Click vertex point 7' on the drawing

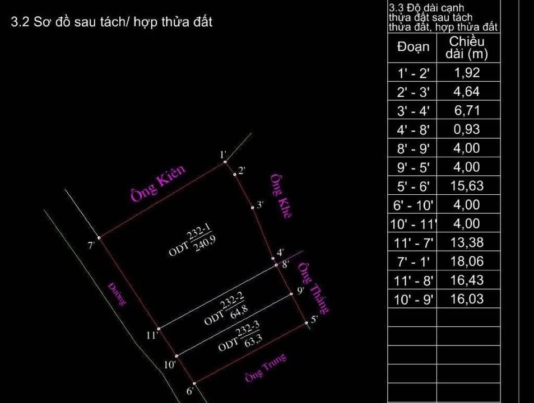point(99,237)
